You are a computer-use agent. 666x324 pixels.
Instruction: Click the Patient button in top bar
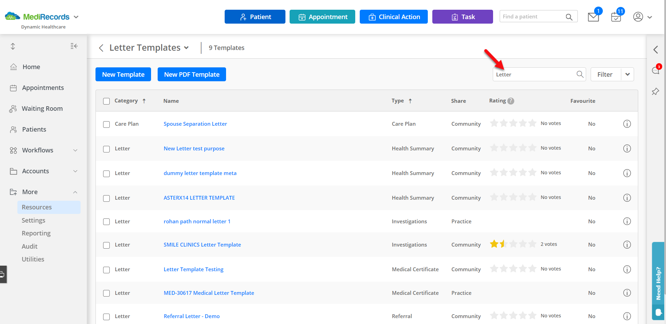click(x=255, y=17)
